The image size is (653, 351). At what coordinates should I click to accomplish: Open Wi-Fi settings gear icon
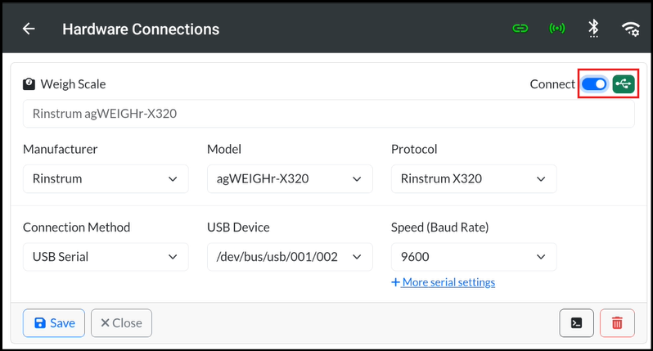pyautogui.click(x=631, y=29)
